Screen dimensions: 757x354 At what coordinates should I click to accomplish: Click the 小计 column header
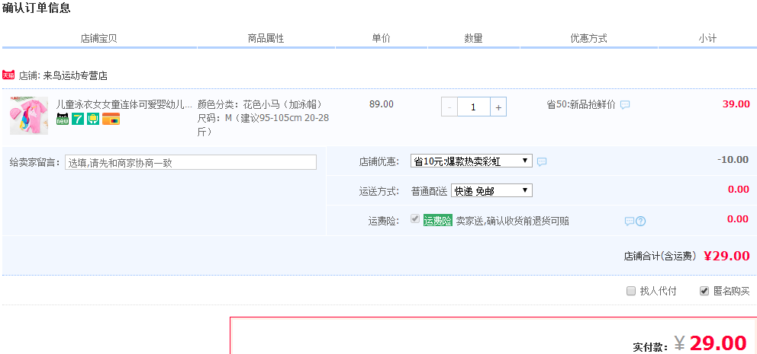coord(707,39)
